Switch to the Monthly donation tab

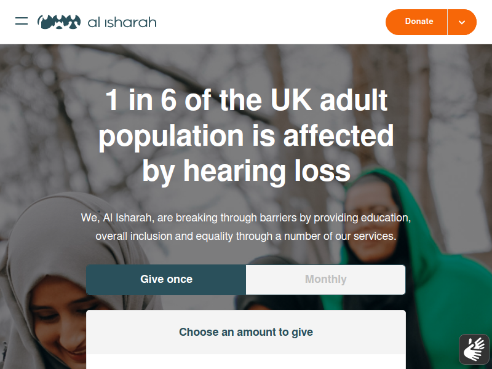(326, 279)
